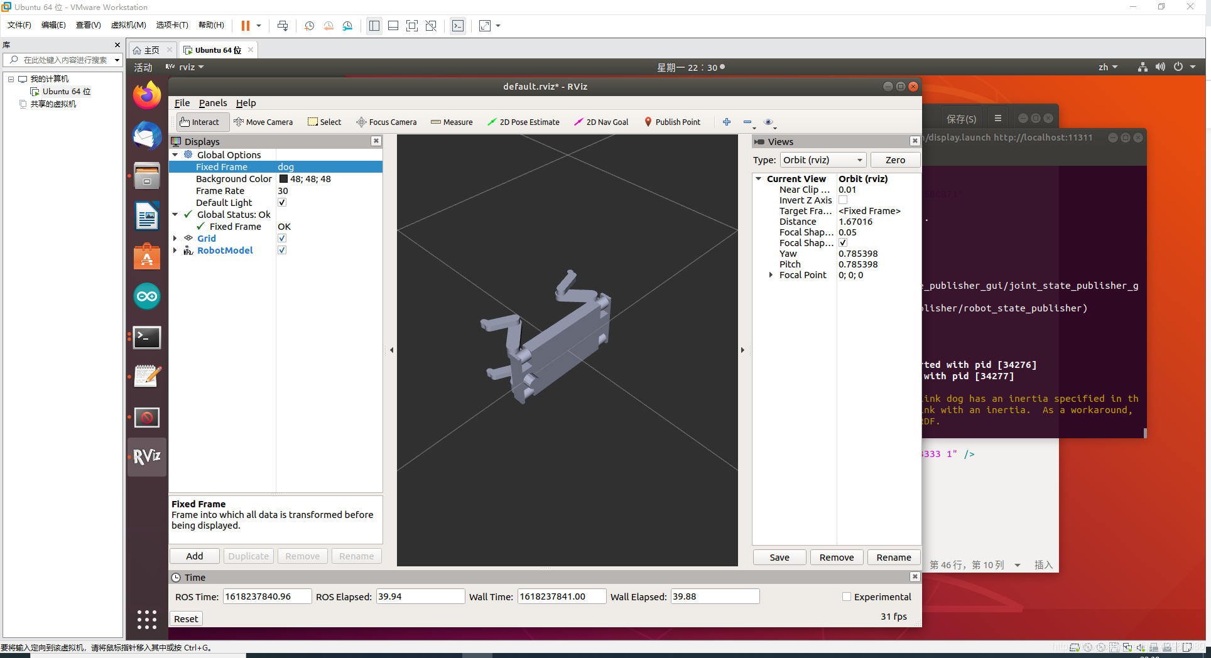Open the zh input language menu
The width and height of the screenshot is (1211, 658).
[1108, 67]
